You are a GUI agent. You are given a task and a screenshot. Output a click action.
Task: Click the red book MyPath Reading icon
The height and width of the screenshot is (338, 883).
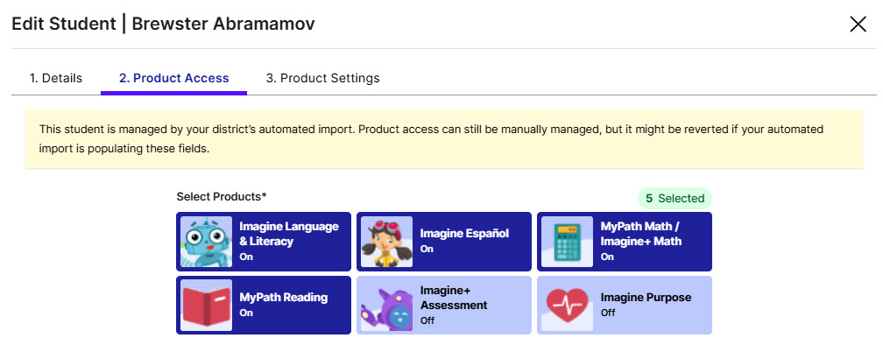coord(206,305)
